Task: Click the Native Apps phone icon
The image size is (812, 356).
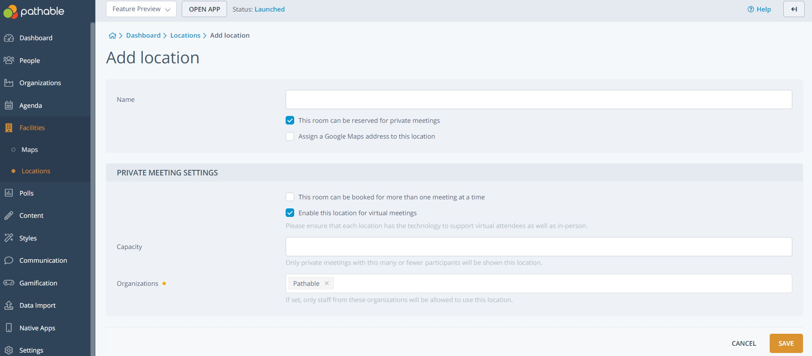Action: 9,328
